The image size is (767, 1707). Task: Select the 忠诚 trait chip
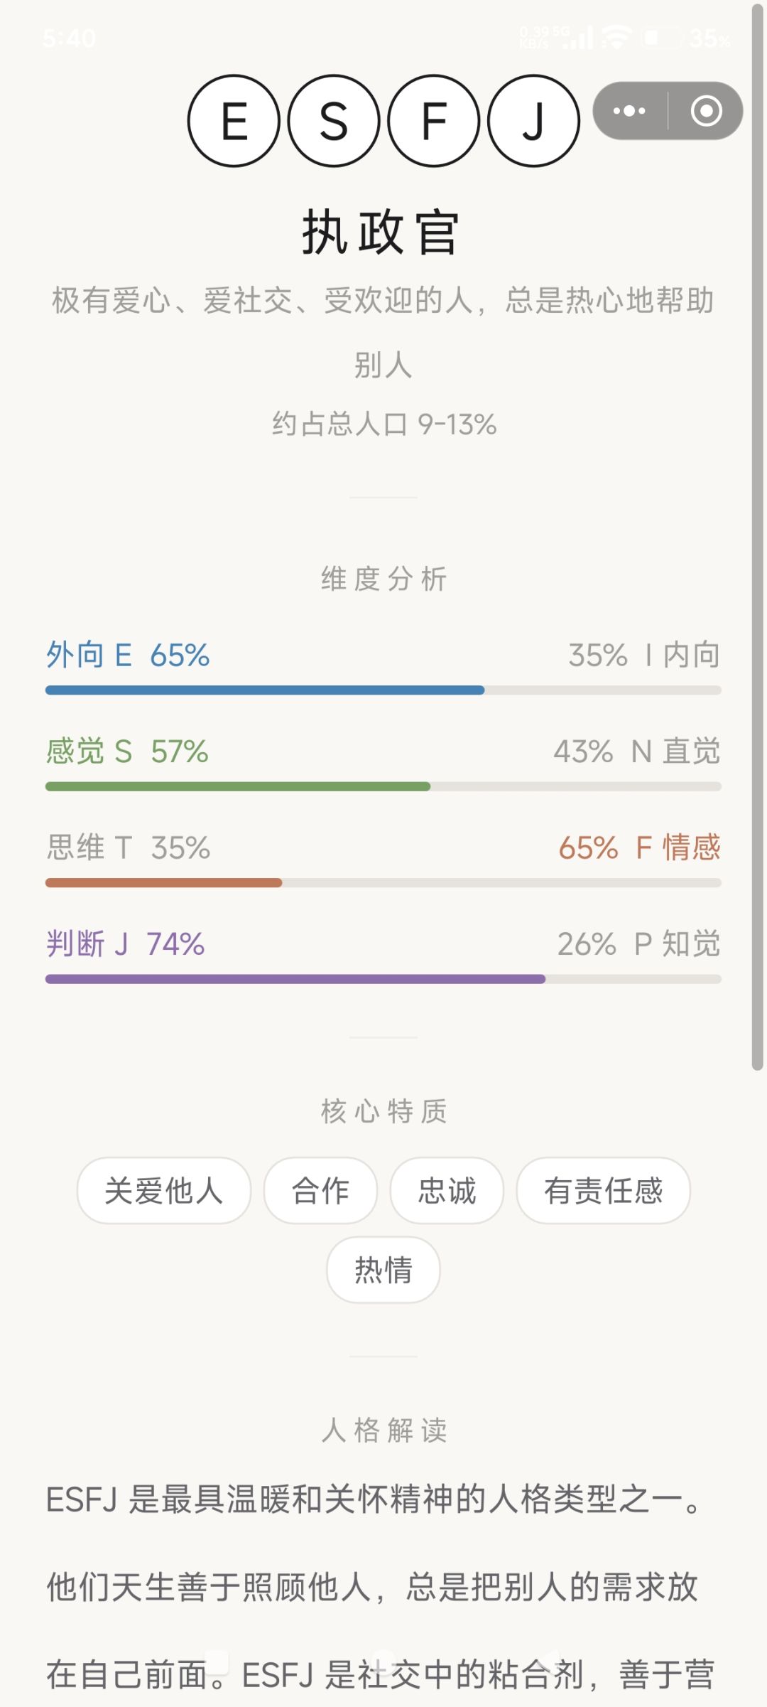(447, 1191)
